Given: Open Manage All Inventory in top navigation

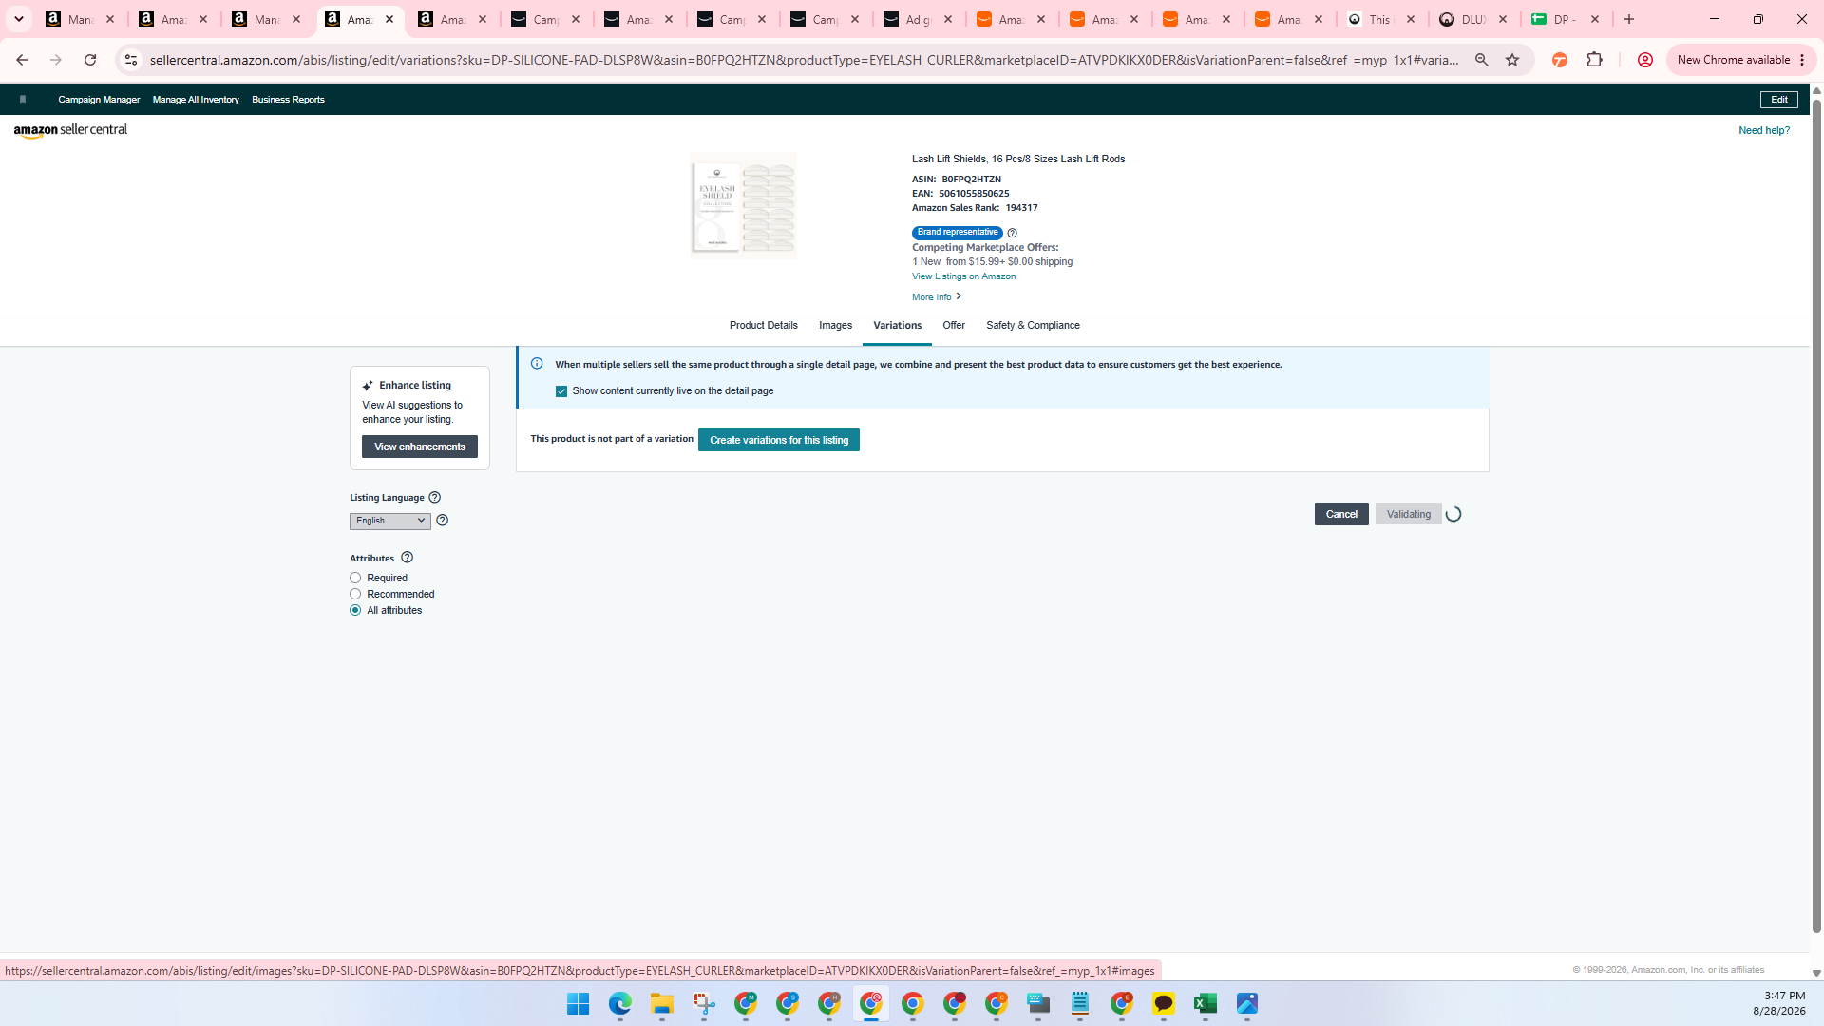Looking at the screenshot, I should click(196, 99).
